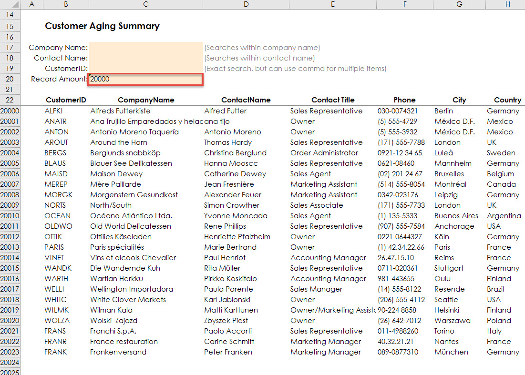Select row 20000 header
Image resolution: width=525 pixels, height=375 pixels.
[x=10, y=111]
